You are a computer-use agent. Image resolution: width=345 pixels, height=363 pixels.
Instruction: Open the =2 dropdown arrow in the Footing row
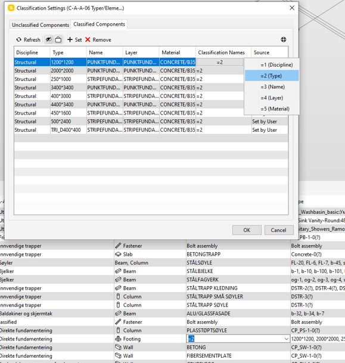pos(286,339)
